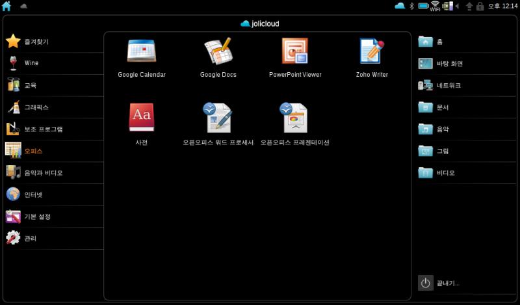Click the 음악과 비디오 film icon

pyautogui.click(x=13, y=172)
